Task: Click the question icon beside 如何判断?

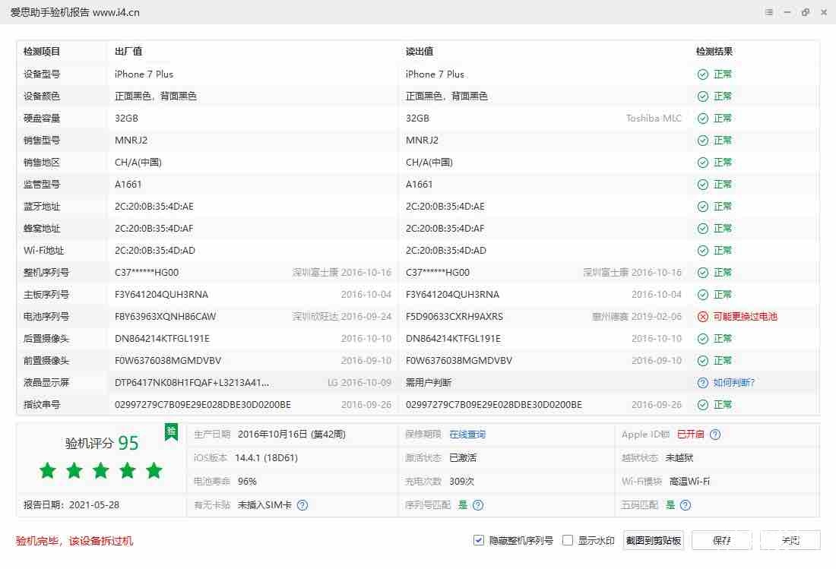Action: (703, 383)
